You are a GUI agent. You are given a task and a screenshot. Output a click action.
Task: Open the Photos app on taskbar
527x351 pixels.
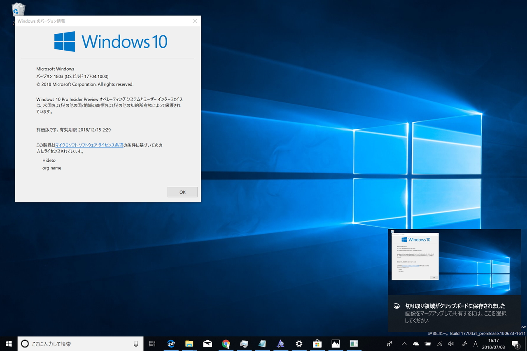click(x=336, y=344)
